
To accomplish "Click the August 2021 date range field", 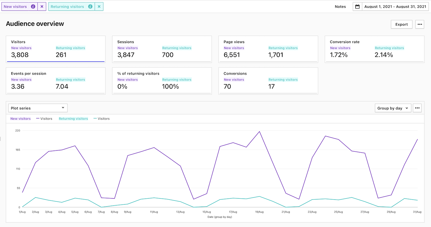I will (395, 7).
